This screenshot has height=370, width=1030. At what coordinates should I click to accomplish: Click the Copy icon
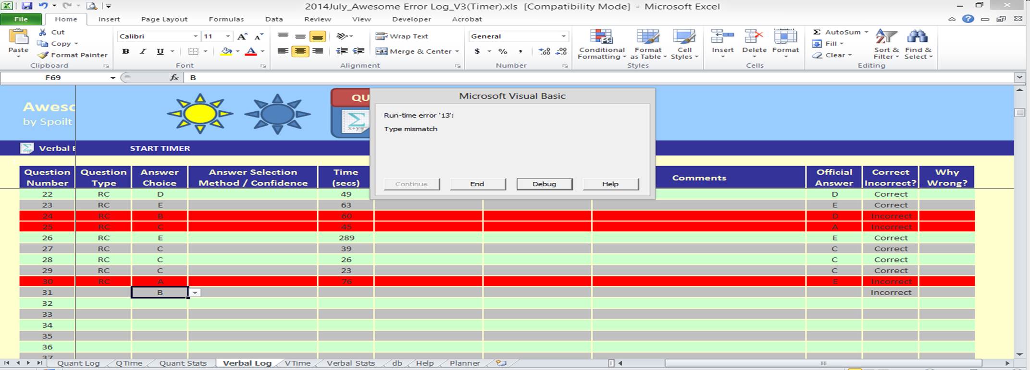click(43, 44)
